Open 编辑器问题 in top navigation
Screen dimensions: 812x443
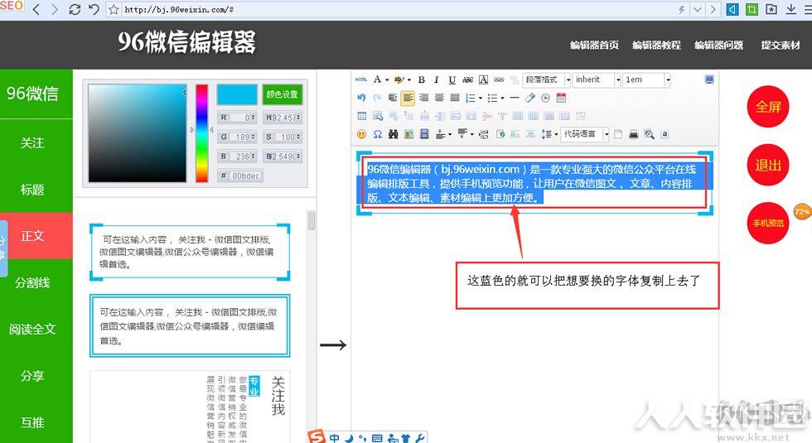719,46
